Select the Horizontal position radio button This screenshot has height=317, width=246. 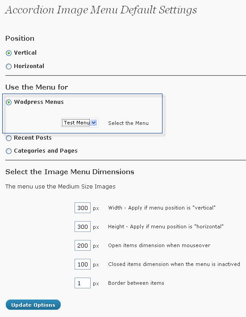(x=8, y=67)
